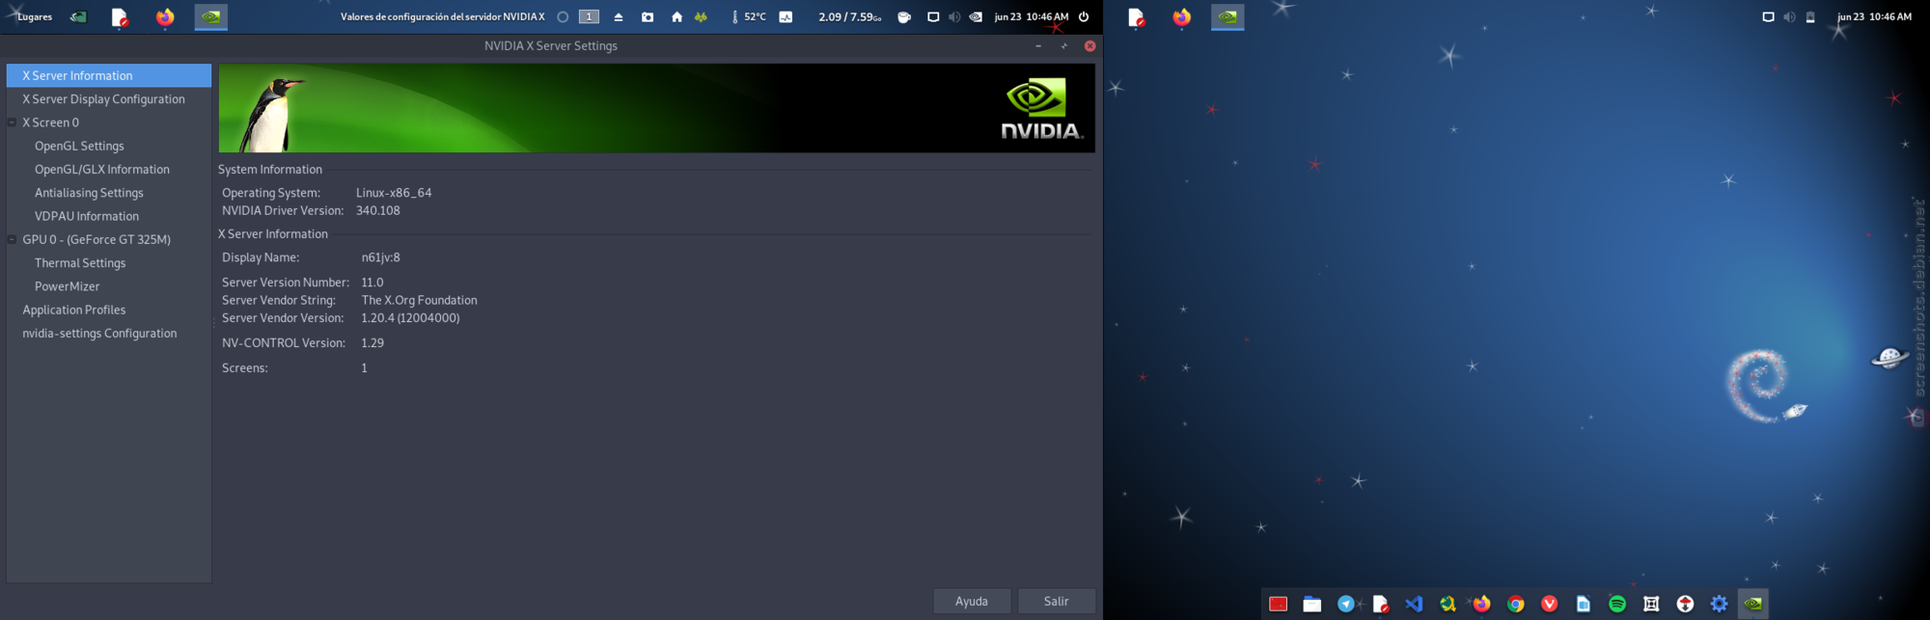Launch Visual Studio Code from the dock
Screen dimensions: 1930x620
pos(1415,604)
